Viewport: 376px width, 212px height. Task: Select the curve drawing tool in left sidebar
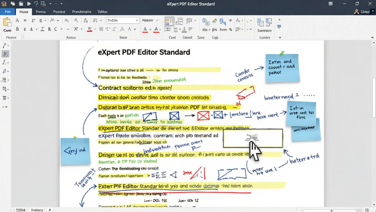click(x=4, y=63)
